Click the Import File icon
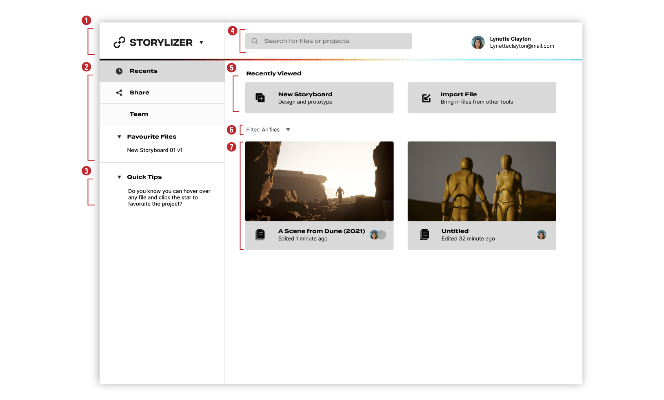Screen dimensions: 664x400 click(x=426, y=98)
